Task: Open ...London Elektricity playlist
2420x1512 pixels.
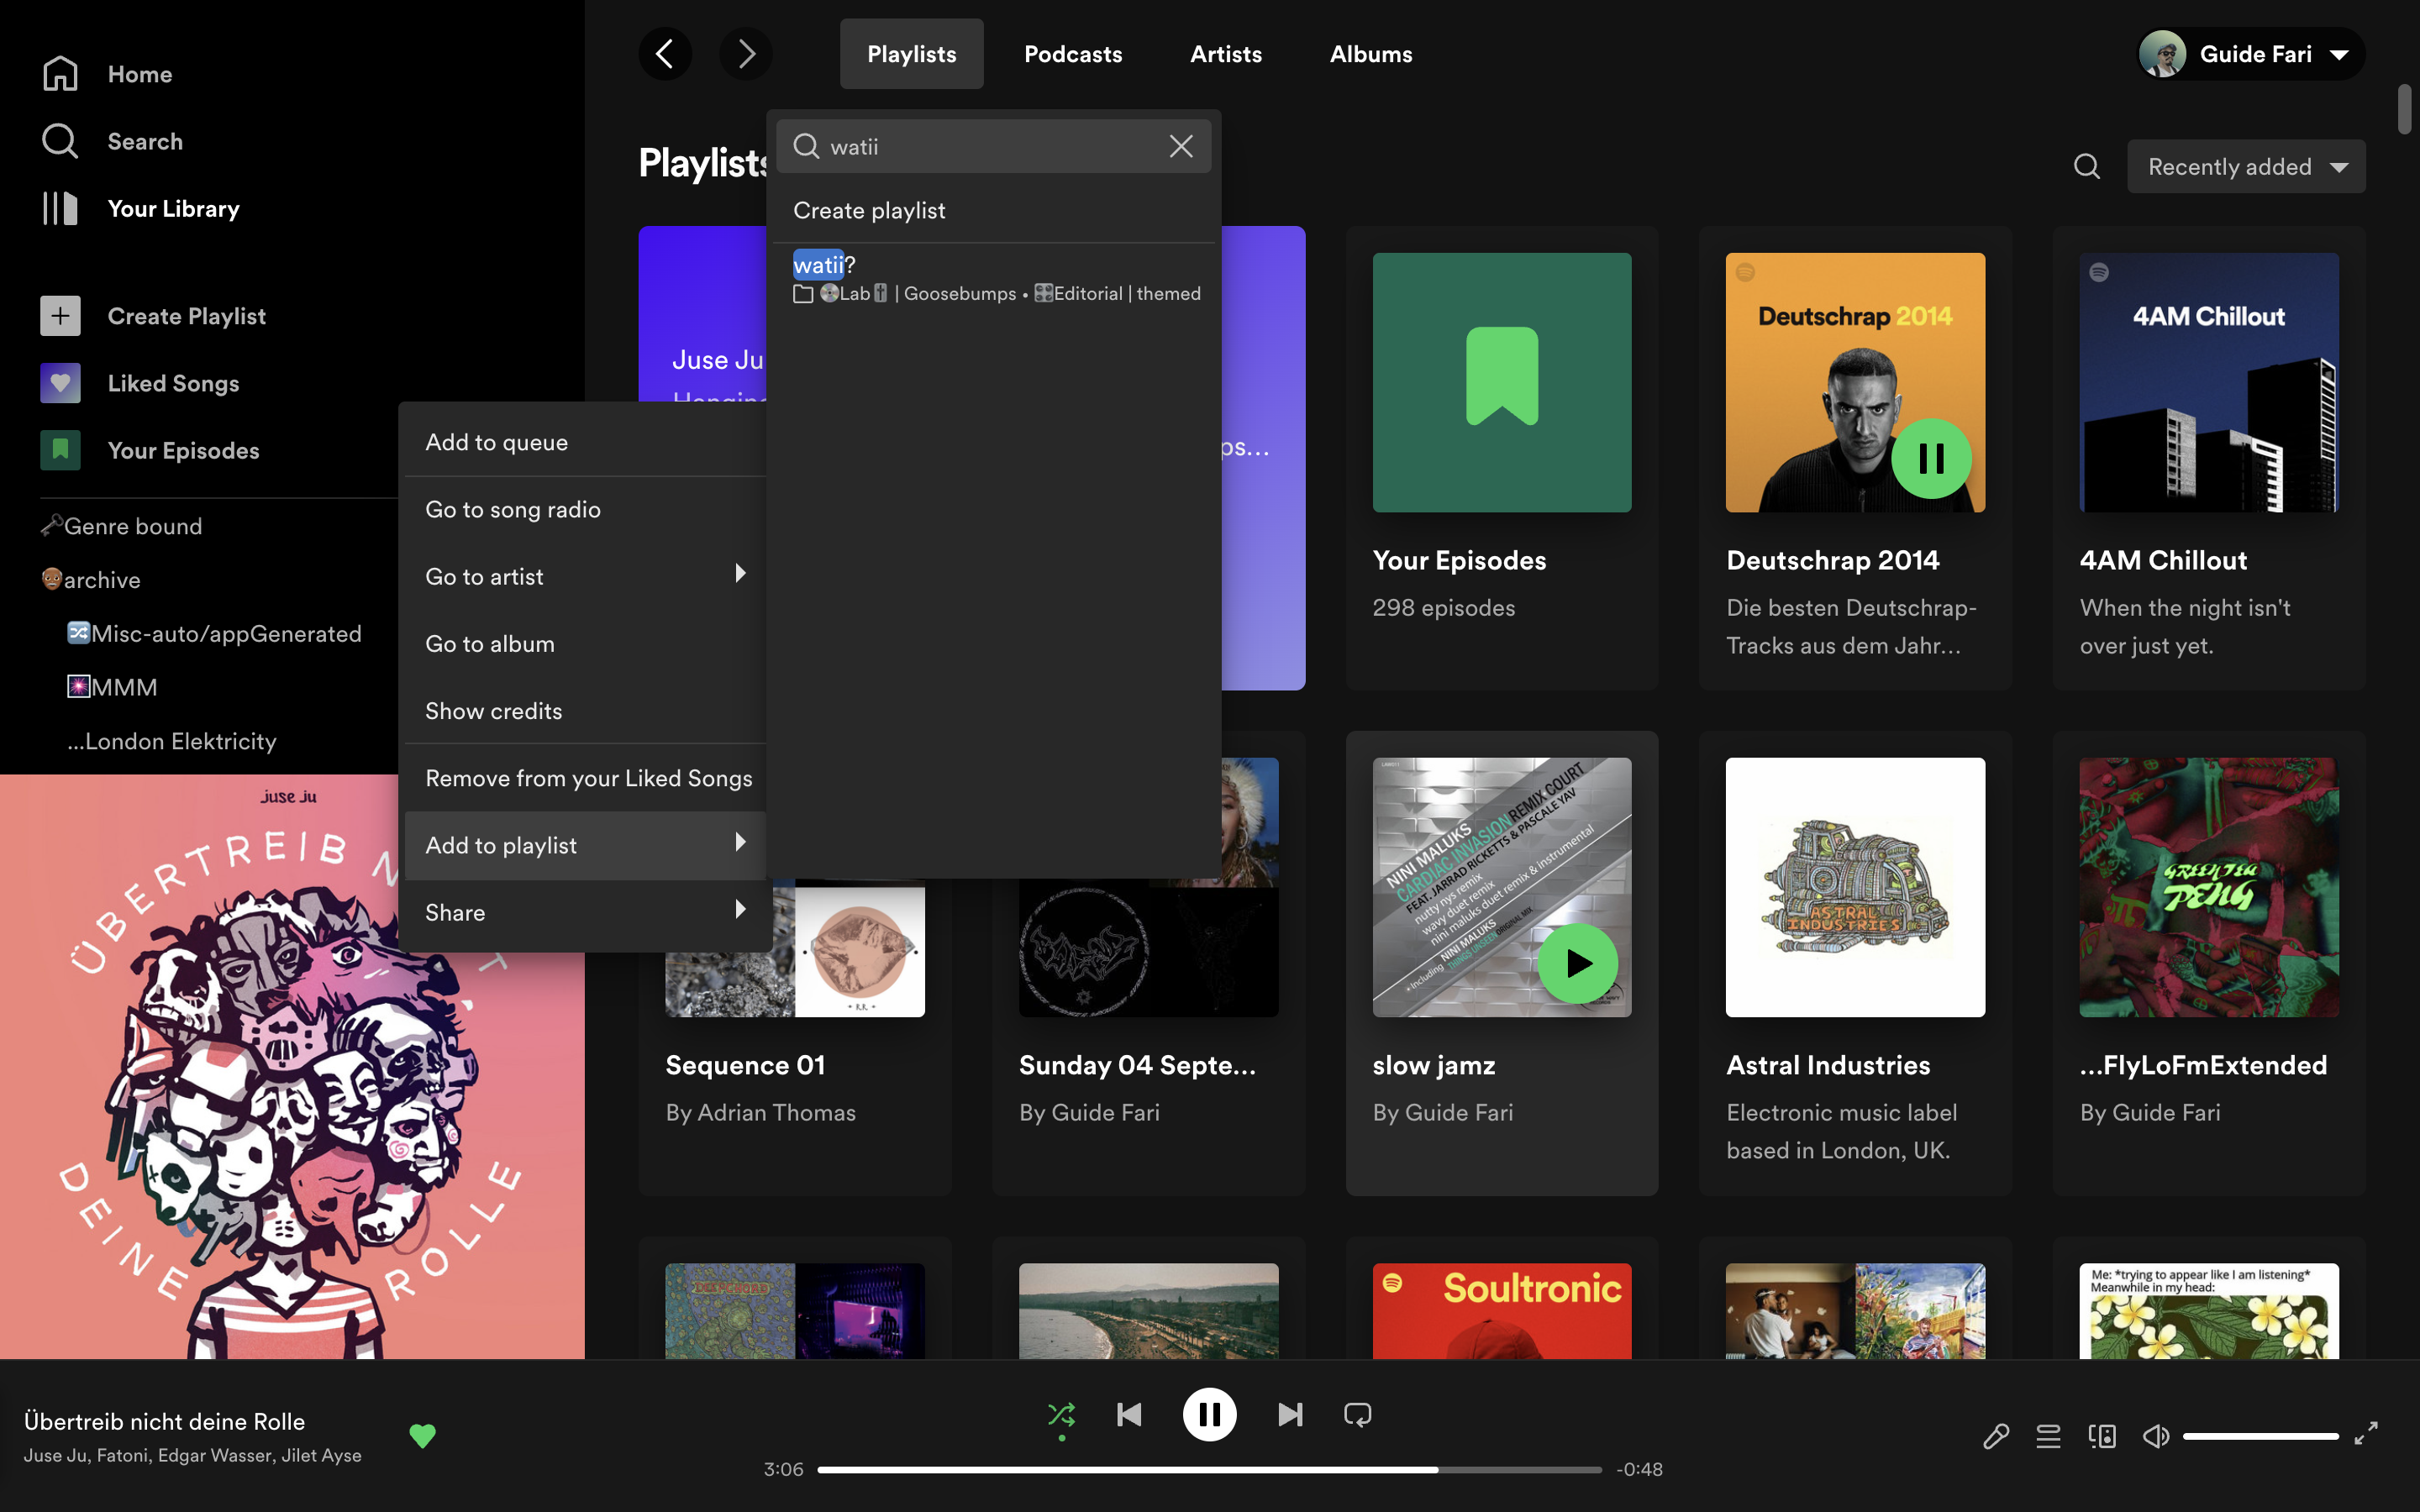Action: 172,741
